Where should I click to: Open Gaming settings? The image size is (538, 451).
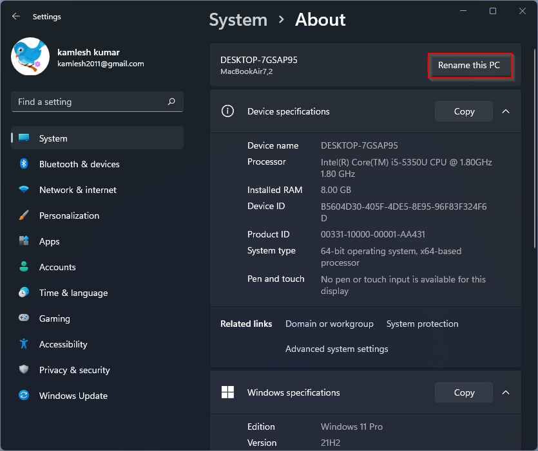[54, 318]
